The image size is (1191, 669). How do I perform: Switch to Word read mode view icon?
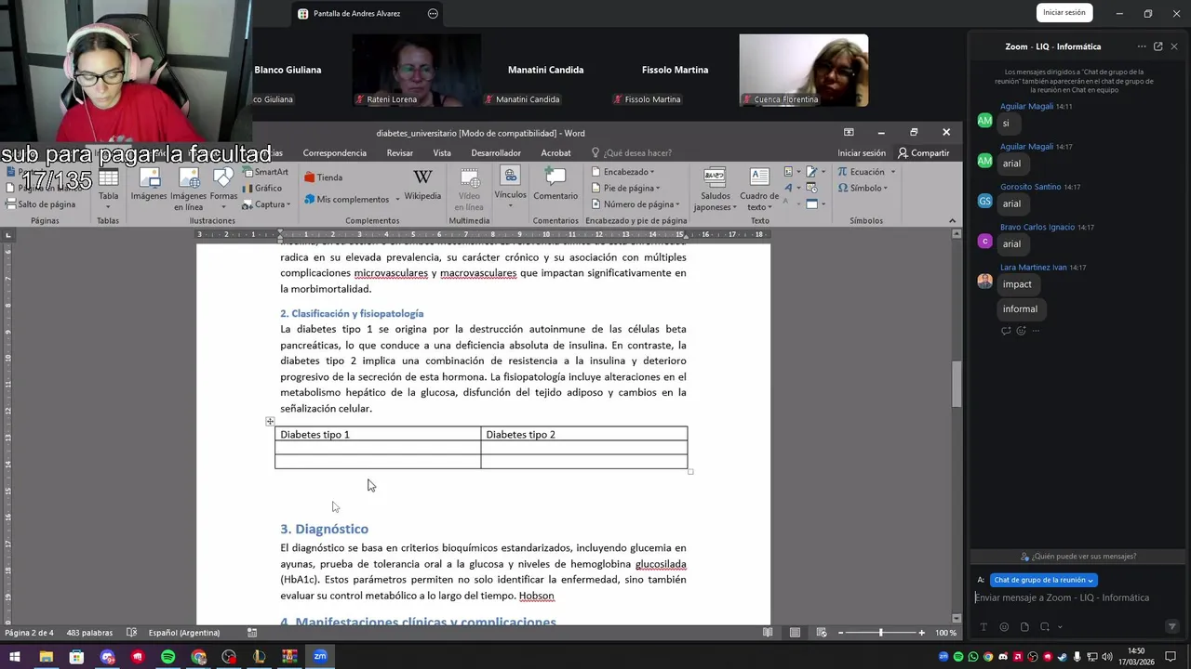pyautogui.click(x=768, y=633)
